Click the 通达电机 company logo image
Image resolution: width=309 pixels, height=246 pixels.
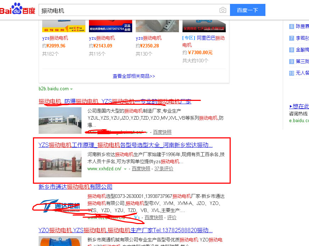[60, 206]
